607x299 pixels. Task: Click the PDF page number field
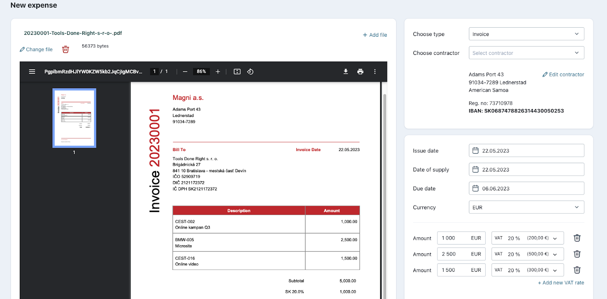click(154, 72)
